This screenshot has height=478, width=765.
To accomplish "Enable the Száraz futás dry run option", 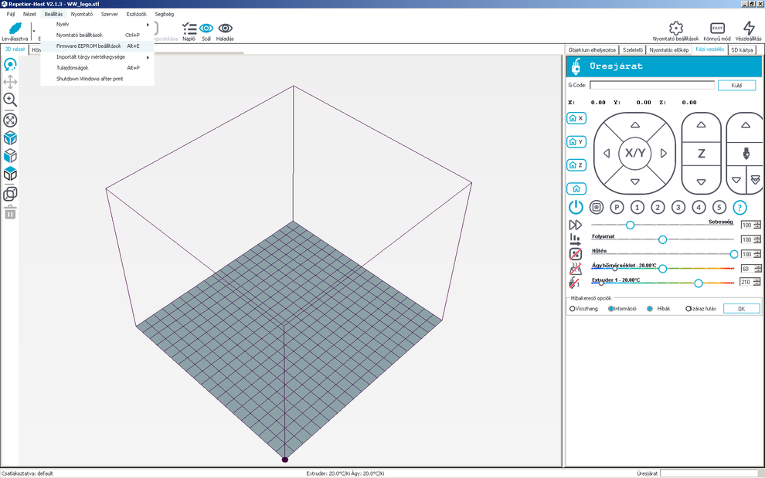I will pos(688,309).
